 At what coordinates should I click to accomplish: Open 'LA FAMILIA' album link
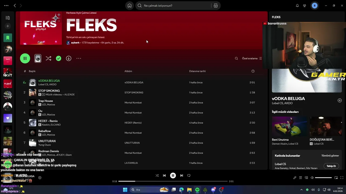131,163
